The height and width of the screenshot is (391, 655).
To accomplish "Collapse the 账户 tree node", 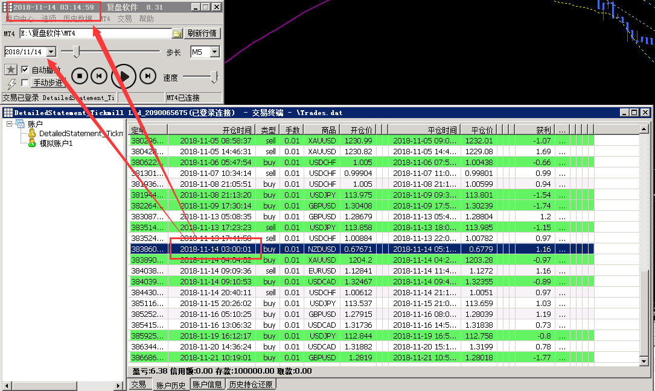I will (10, 124).
